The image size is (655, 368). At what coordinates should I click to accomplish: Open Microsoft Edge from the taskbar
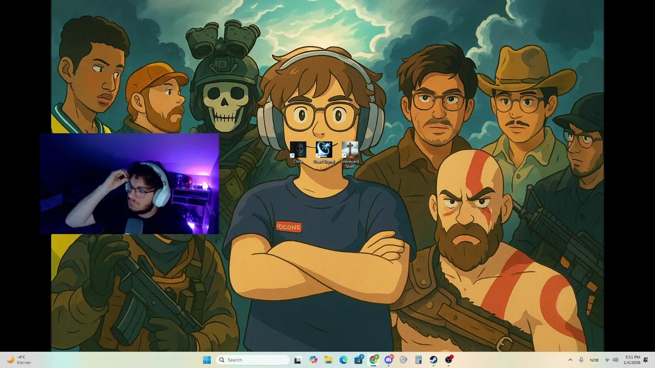343,360
